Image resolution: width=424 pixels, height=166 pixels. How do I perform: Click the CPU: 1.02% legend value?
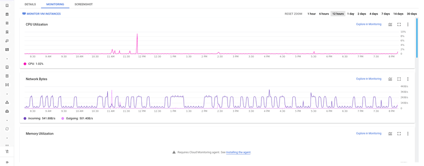(36, 64)
